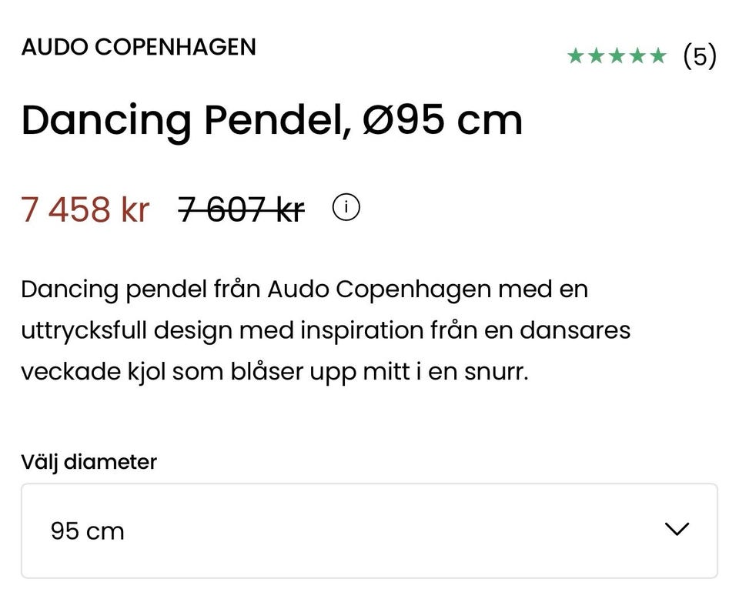Click the first green rating star
The image size is (739, 599).
coord(575,56)
